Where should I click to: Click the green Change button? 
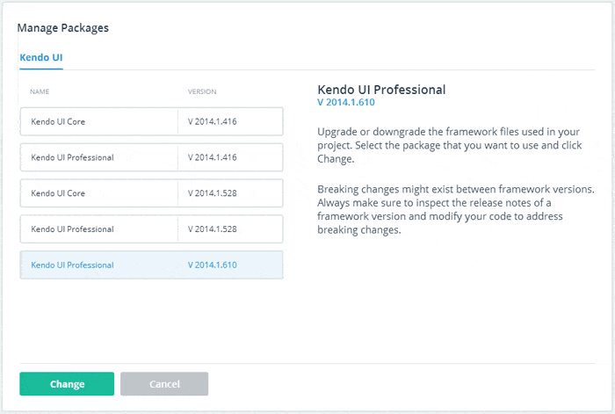67,384
